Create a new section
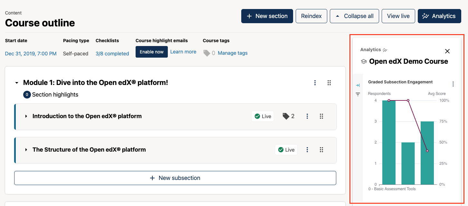 267,16
